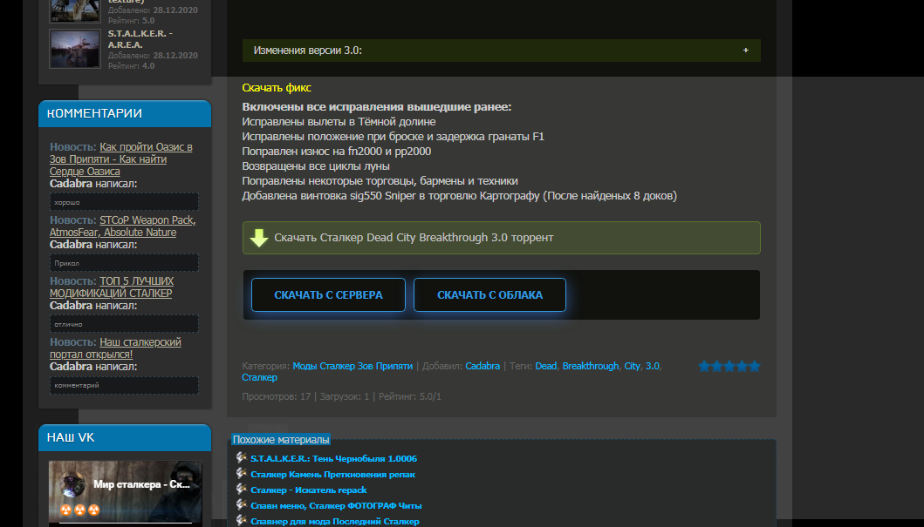Click the "Загрузок: 1" counter

click(345, 396)
